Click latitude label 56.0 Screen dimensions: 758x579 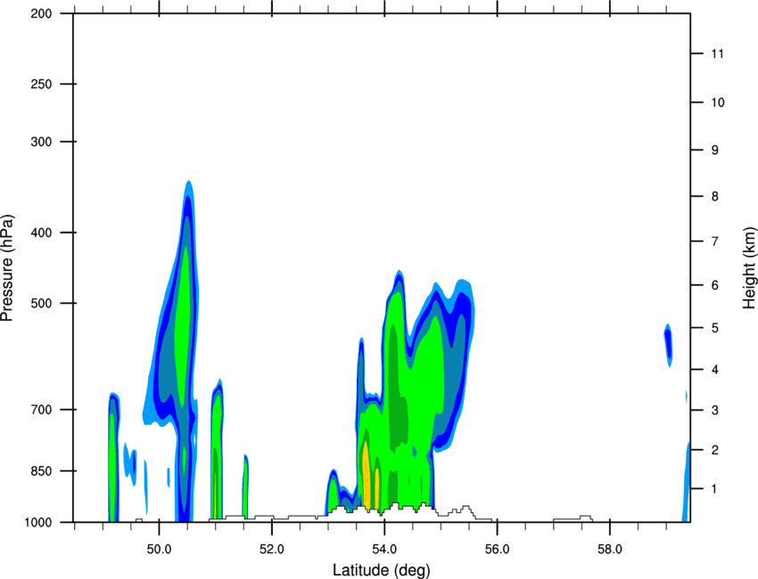point(498,550)
